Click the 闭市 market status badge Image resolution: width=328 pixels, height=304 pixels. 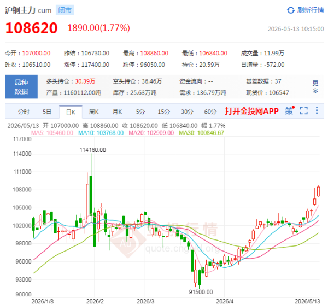coord(65,10)
